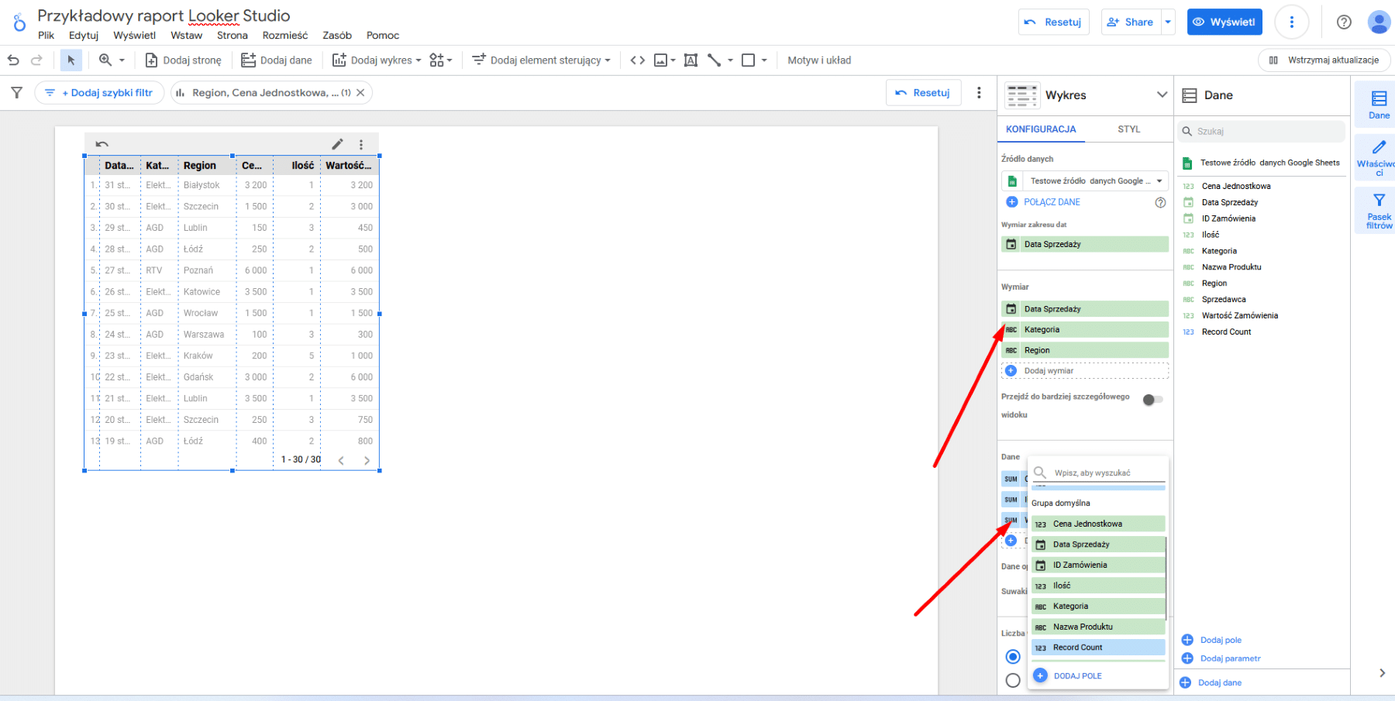The height and width of the screenshot is (701, 1395).
Task: Remove the Region, Cena Jednostkowa filter chip
Action: [x=360, y=92]
